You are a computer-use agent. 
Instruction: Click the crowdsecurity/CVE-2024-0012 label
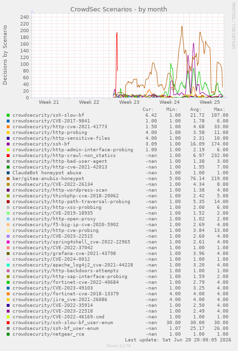51,259
